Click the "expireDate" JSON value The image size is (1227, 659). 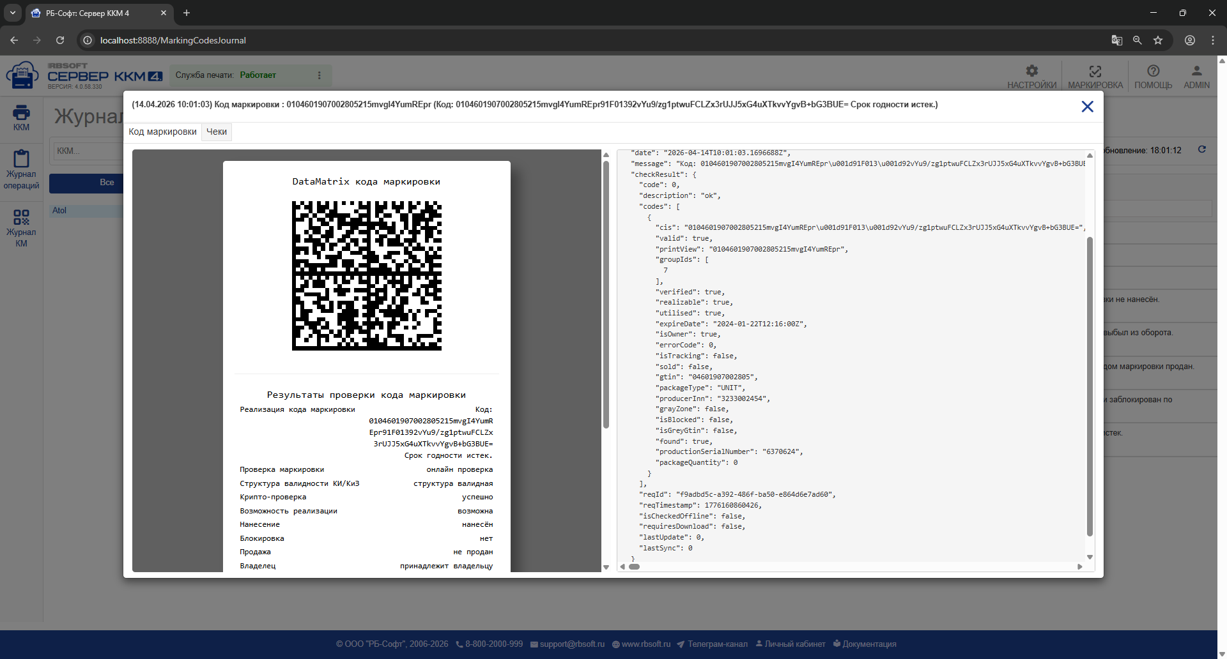760,324
